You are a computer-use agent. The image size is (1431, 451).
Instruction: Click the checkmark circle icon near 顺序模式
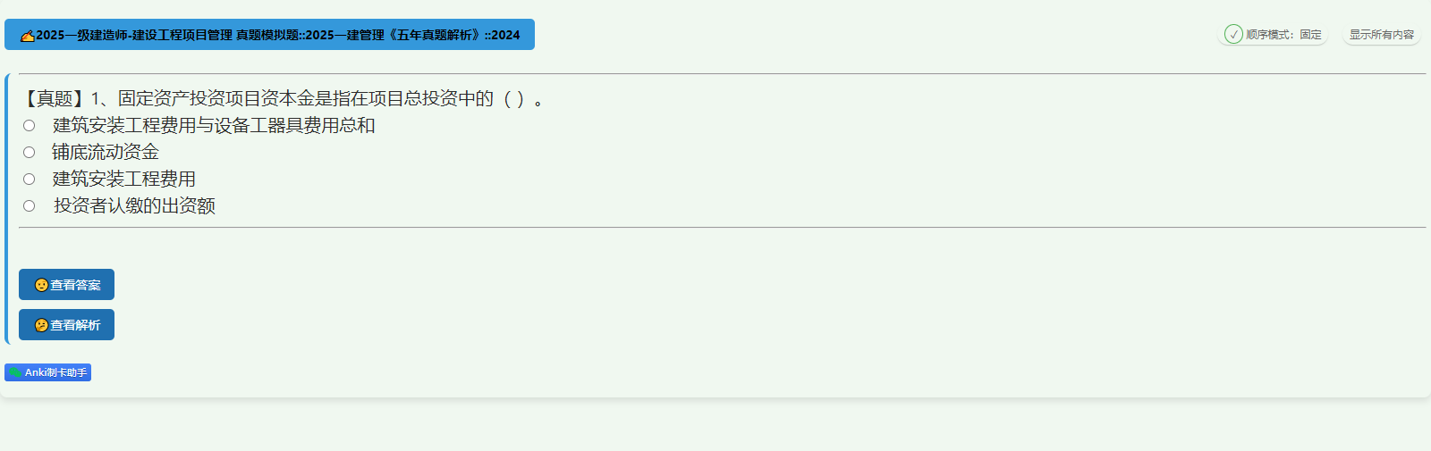click(x=1233, y=35)
